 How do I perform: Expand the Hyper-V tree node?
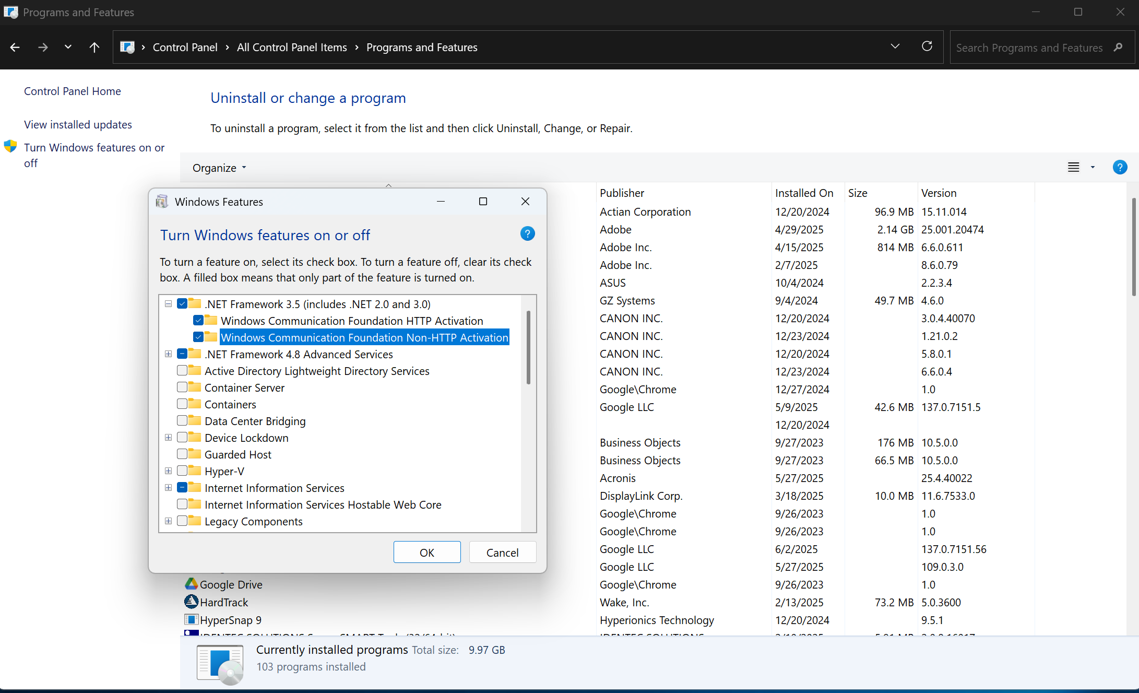(x=168, y=471)
